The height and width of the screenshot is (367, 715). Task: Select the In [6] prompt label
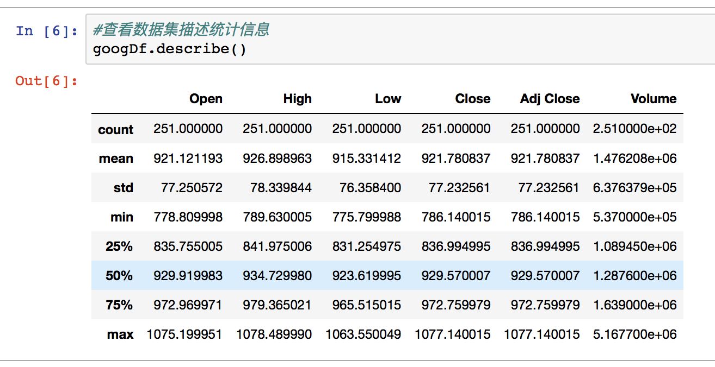pos(46,31)
